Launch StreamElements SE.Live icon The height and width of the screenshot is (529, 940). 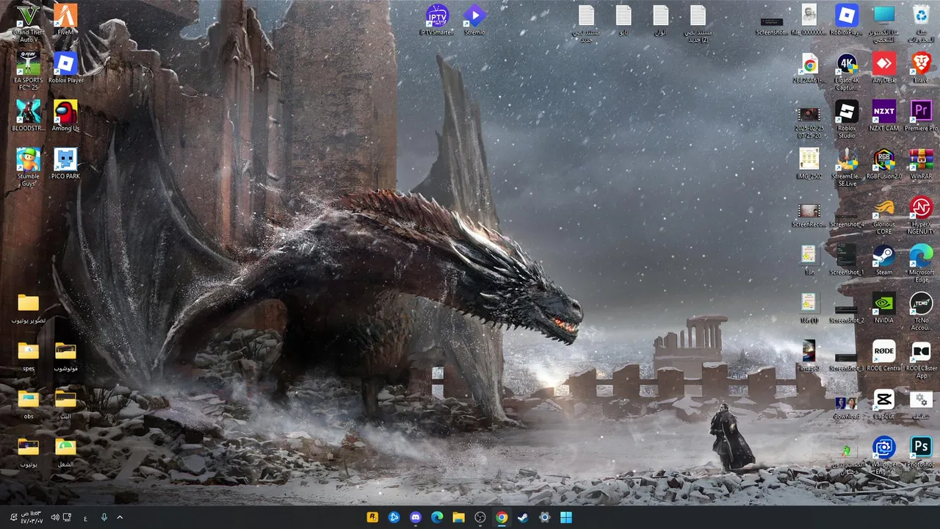(847, 167)
